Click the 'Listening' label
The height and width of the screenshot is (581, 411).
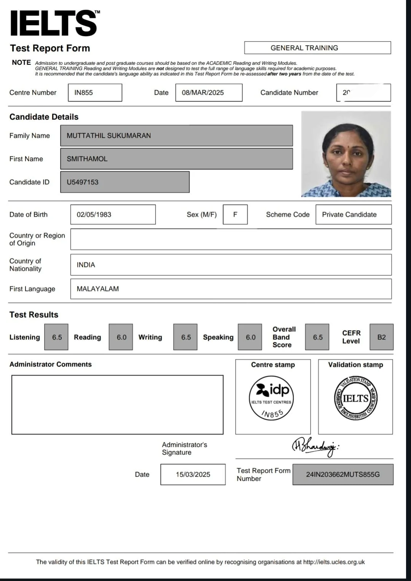(25, 337)
